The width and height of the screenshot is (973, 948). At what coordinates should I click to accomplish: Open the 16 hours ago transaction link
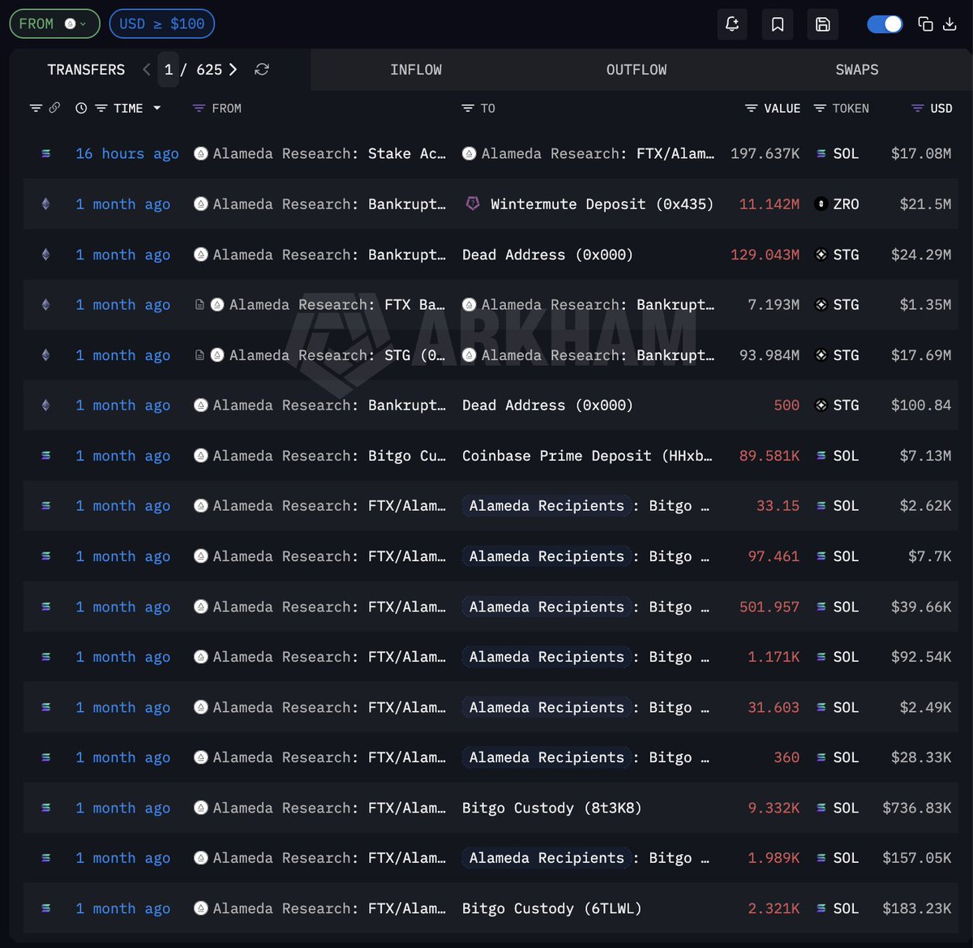pos(127,153)
